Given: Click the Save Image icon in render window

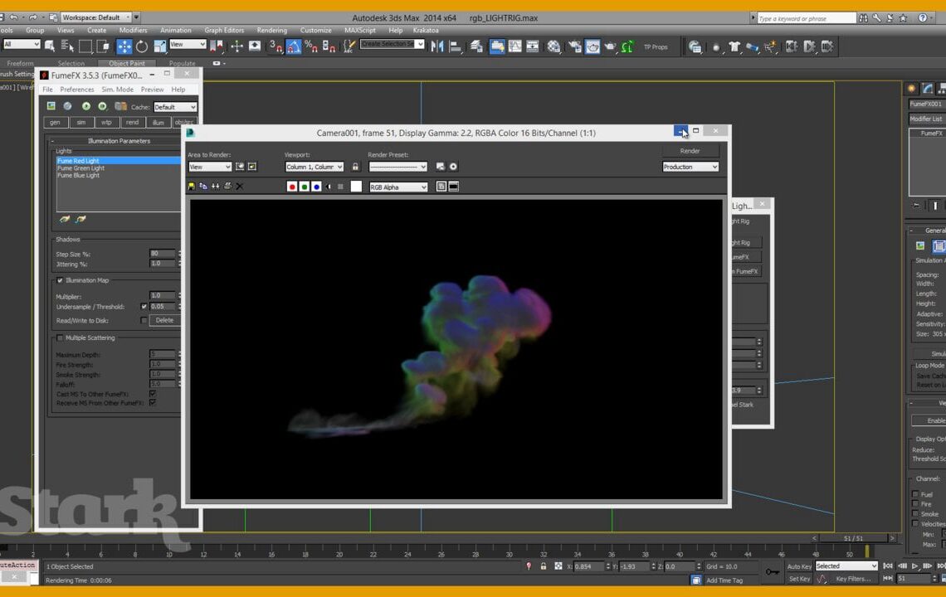Looking at the screenshot, I should [x=191, y=187].
